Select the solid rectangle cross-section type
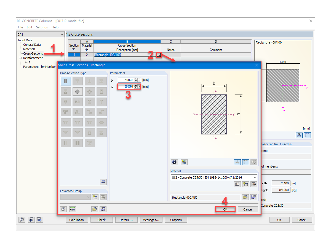The width and height of the screenshot is (331, 248). [66, 81]
